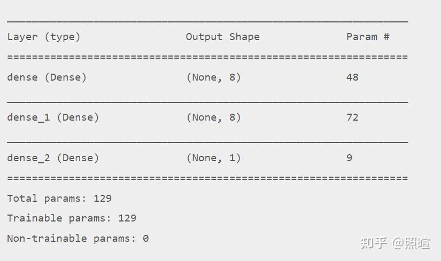Click the output shape of the dense layer
The height and width of the screenshot is (261, 441).
(x=213, y=77)
